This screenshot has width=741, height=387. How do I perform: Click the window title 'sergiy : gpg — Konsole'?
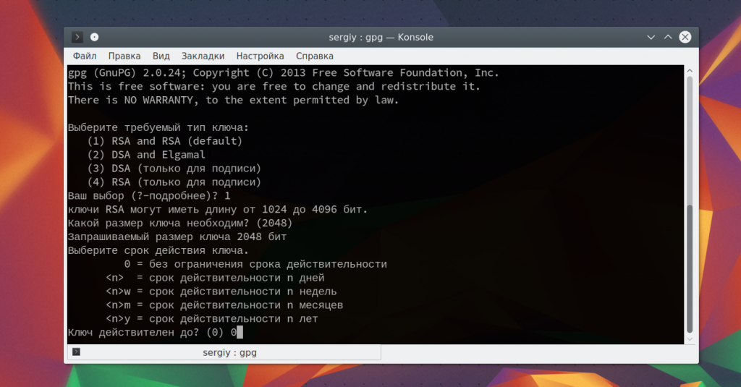pyautogui.click(x=381, y=37)
